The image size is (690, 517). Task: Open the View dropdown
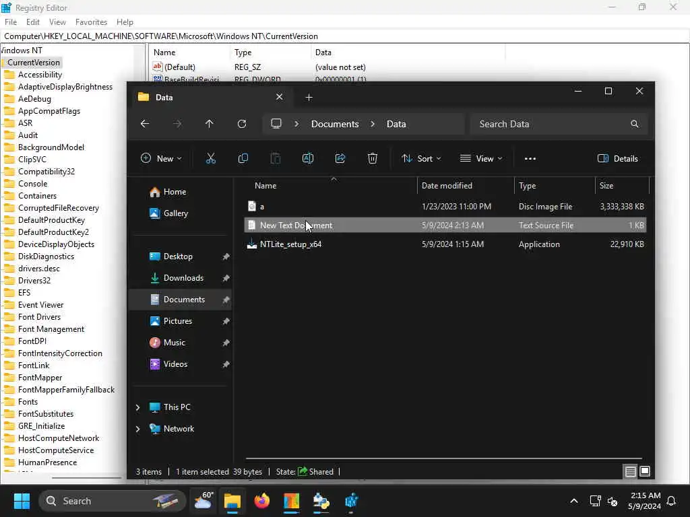pyautogui.click(x=481, y=159)
